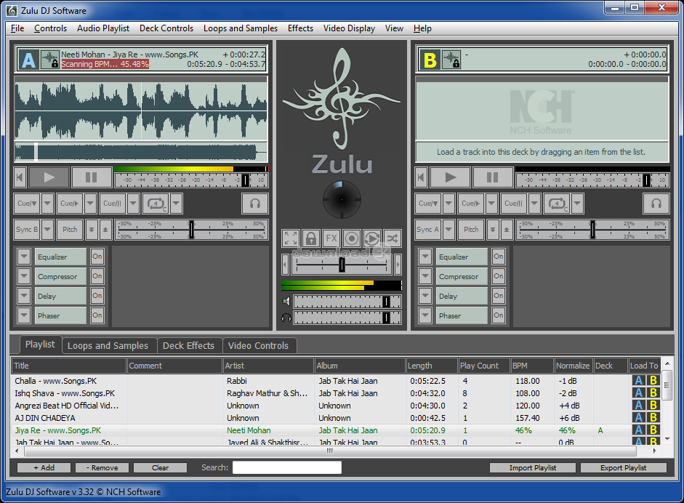Click the Import Playlist button

click(532, 467)
